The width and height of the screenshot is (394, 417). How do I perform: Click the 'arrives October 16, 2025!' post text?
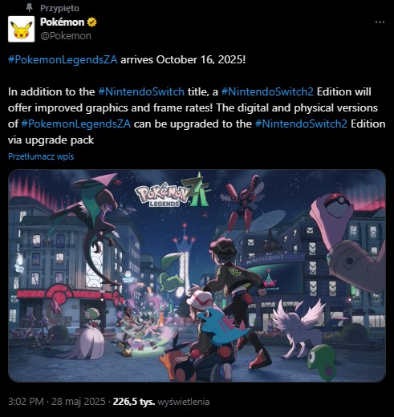(x=183, y=59)
